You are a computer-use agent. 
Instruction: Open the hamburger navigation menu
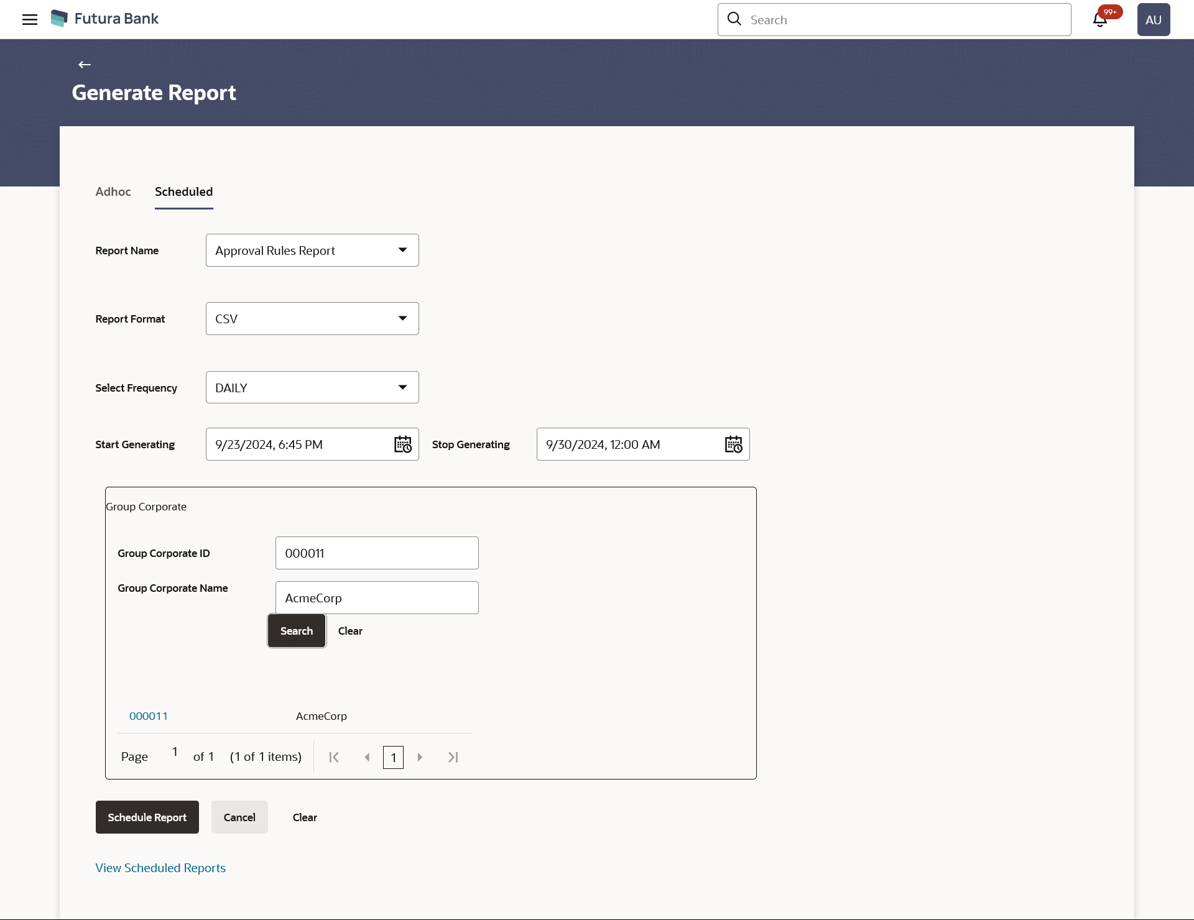[30, 19]
